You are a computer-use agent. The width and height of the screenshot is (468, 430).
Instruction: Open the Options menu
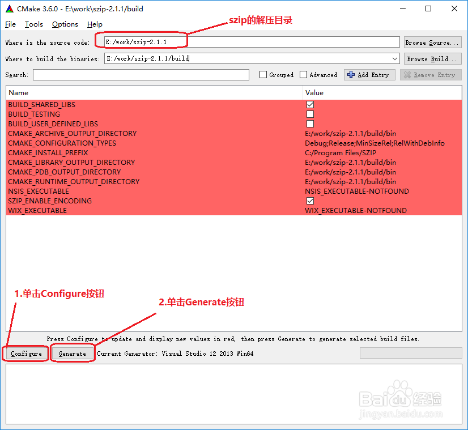coord(65,24)
